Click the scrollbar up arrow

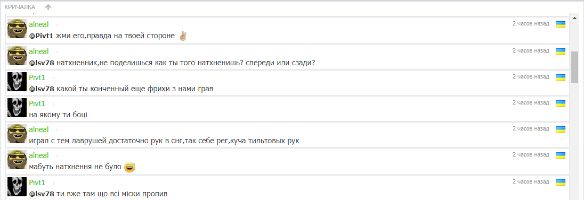click(x=575, y=18)
